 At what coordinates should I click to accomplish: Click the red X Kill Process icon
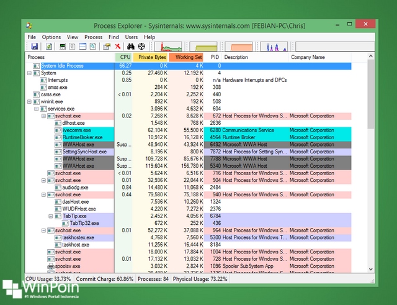117,47
